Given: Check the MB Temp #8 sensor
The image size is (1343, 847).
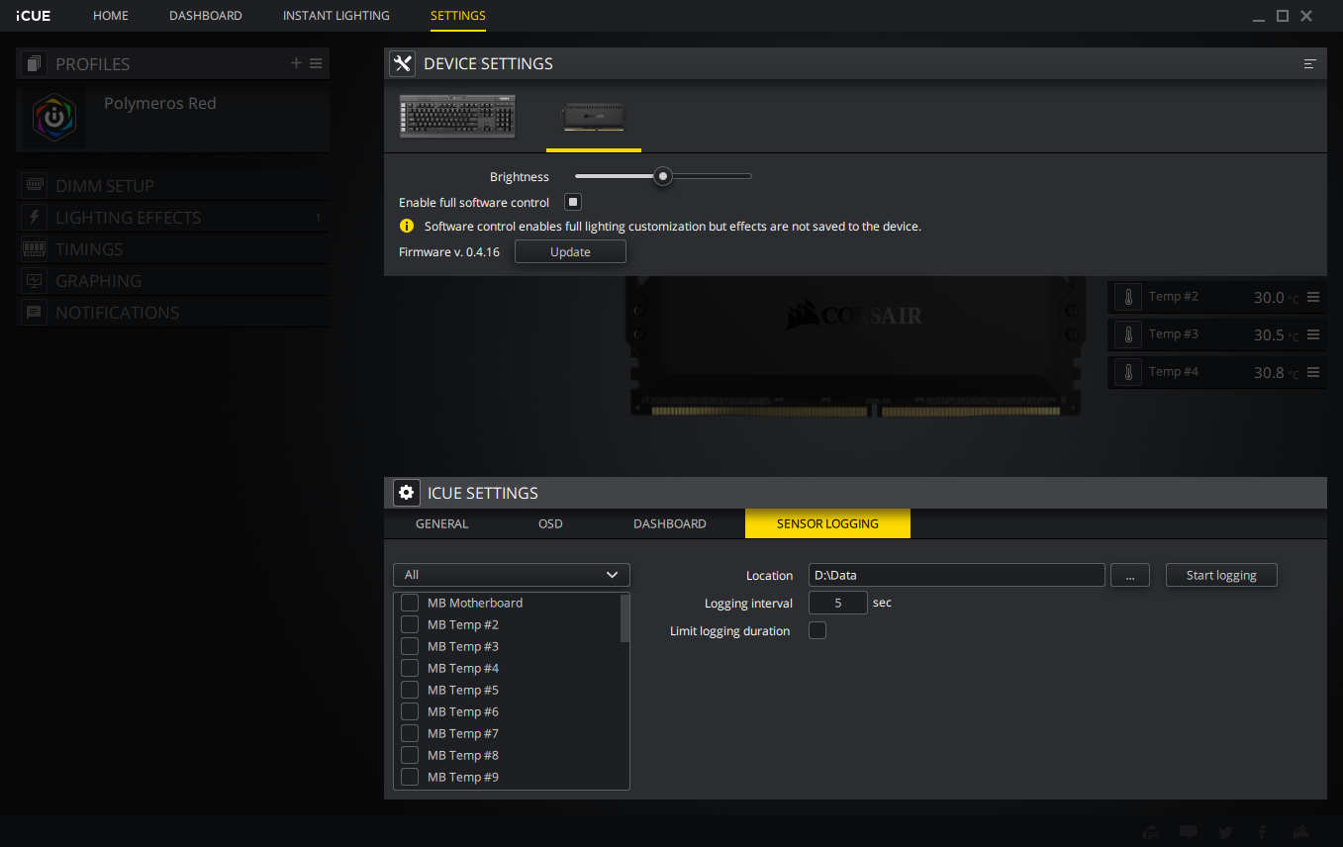Looking at the screenshot, I should [409, 755].
